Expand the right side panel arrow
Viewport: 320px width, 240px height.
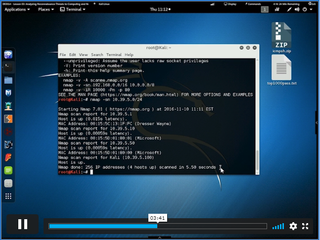317,123
